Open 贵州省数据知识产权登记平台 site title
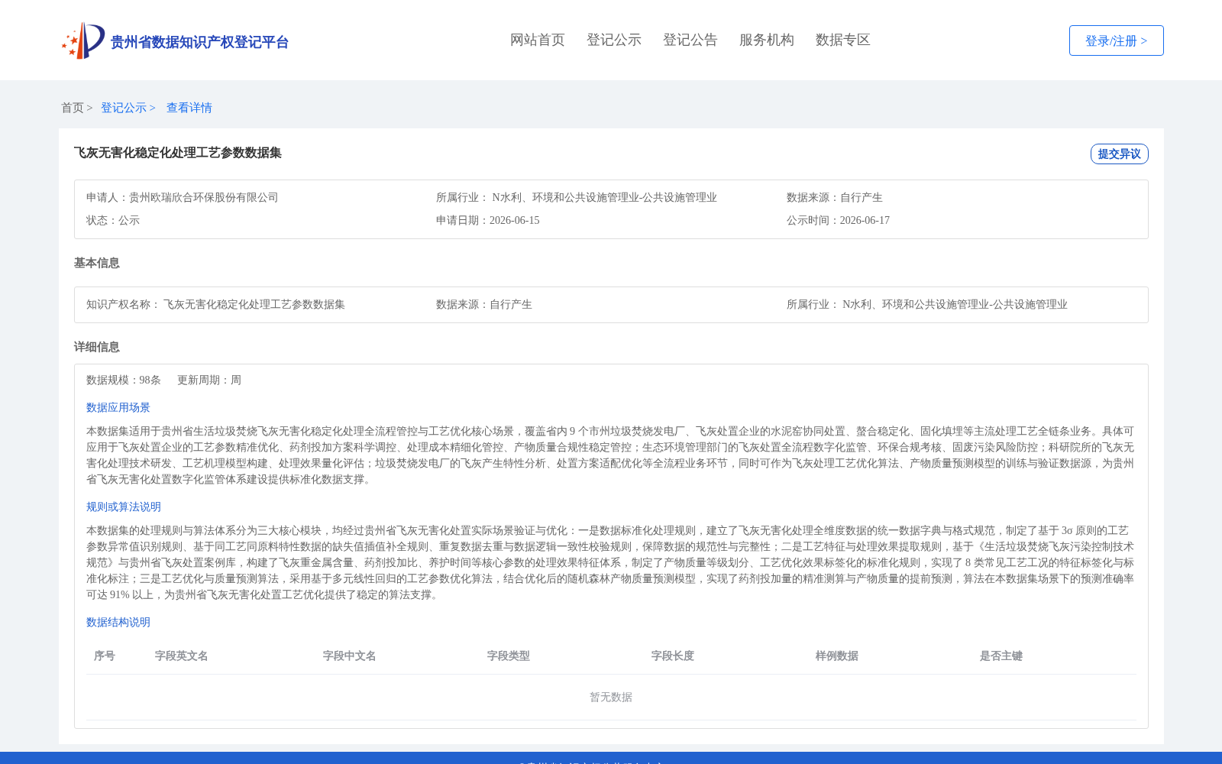Image resolution: width=1222 pixels, height=764 pixels. pyautogui.click(x=199, y=42)
